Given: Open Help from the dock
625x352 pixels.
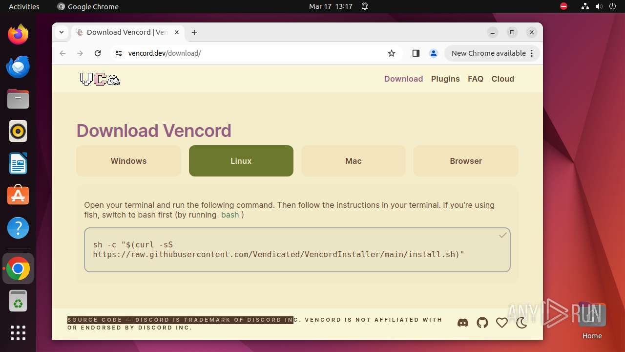Looking at the screenshot, I should 18,228.
